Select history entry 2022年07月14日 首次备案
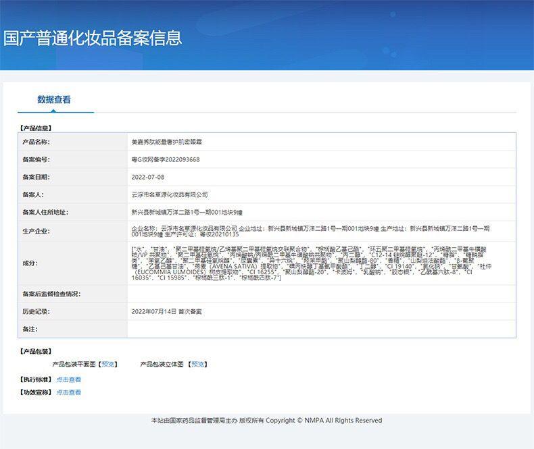 point(166,311)
